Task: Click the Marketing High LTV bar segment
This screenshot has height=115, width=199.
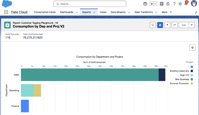Action: 28,90
